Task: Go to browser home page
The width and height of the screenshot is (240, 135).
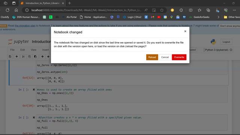Action: coord(16,10)
